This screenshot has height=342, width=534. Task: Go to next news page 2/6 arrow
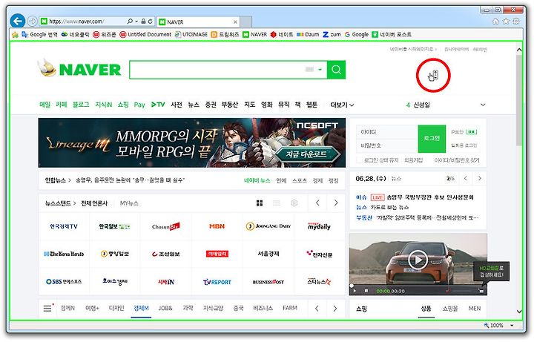[x=480, y=179]
